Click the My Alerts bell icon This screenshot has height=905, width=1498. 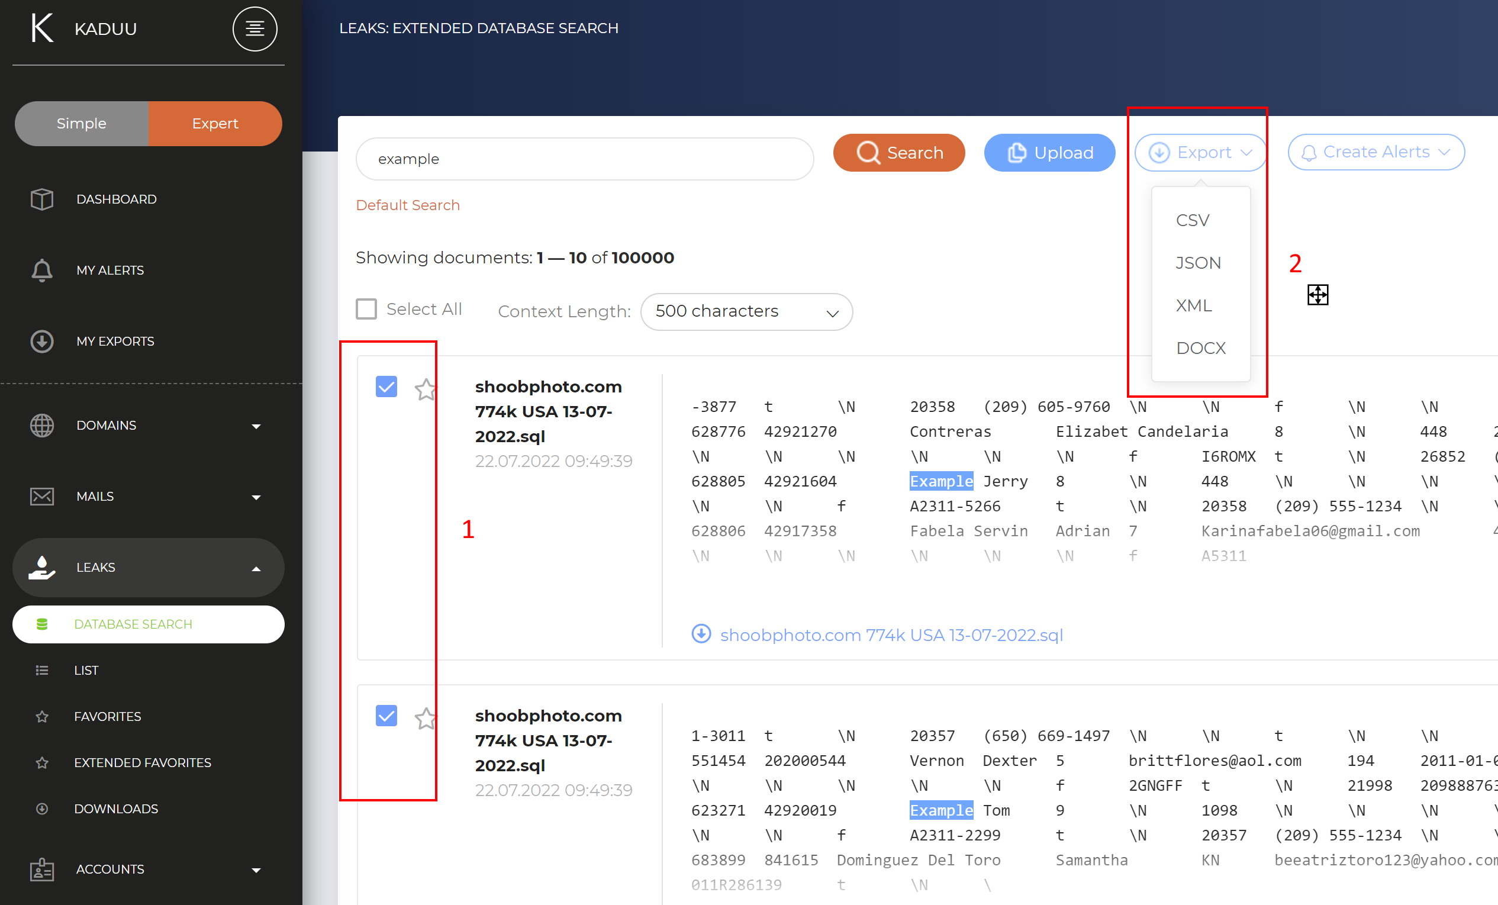click(42, 270)
